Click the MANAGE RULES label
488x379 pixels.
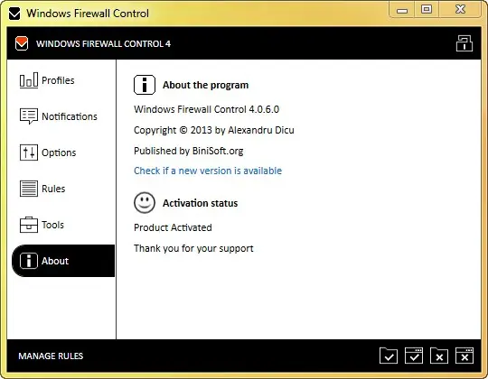(51, 356)
